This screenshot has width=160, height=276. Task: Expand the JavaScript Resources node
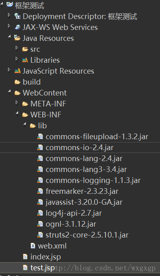tap(9, 70)
